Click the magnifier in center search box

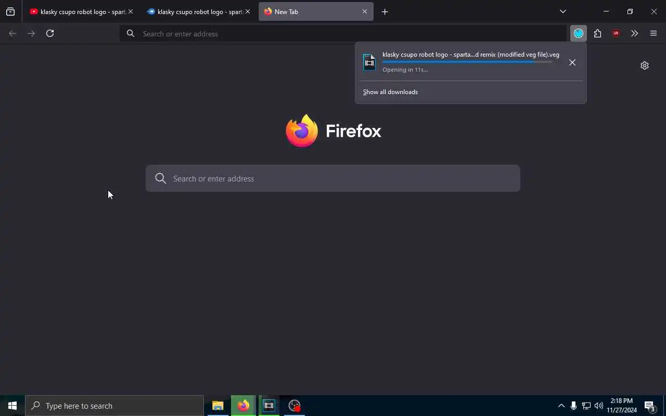click(161, 178)
